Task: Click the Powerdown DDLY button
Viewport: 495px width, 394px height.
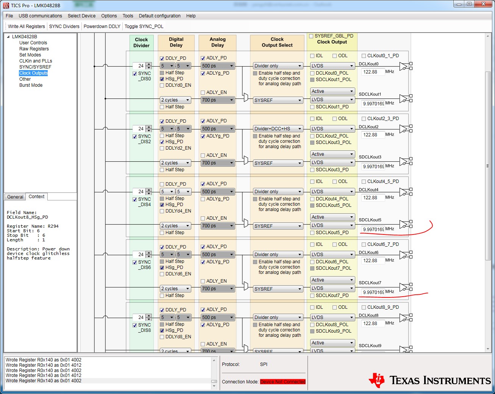Action: click(102, 27)
